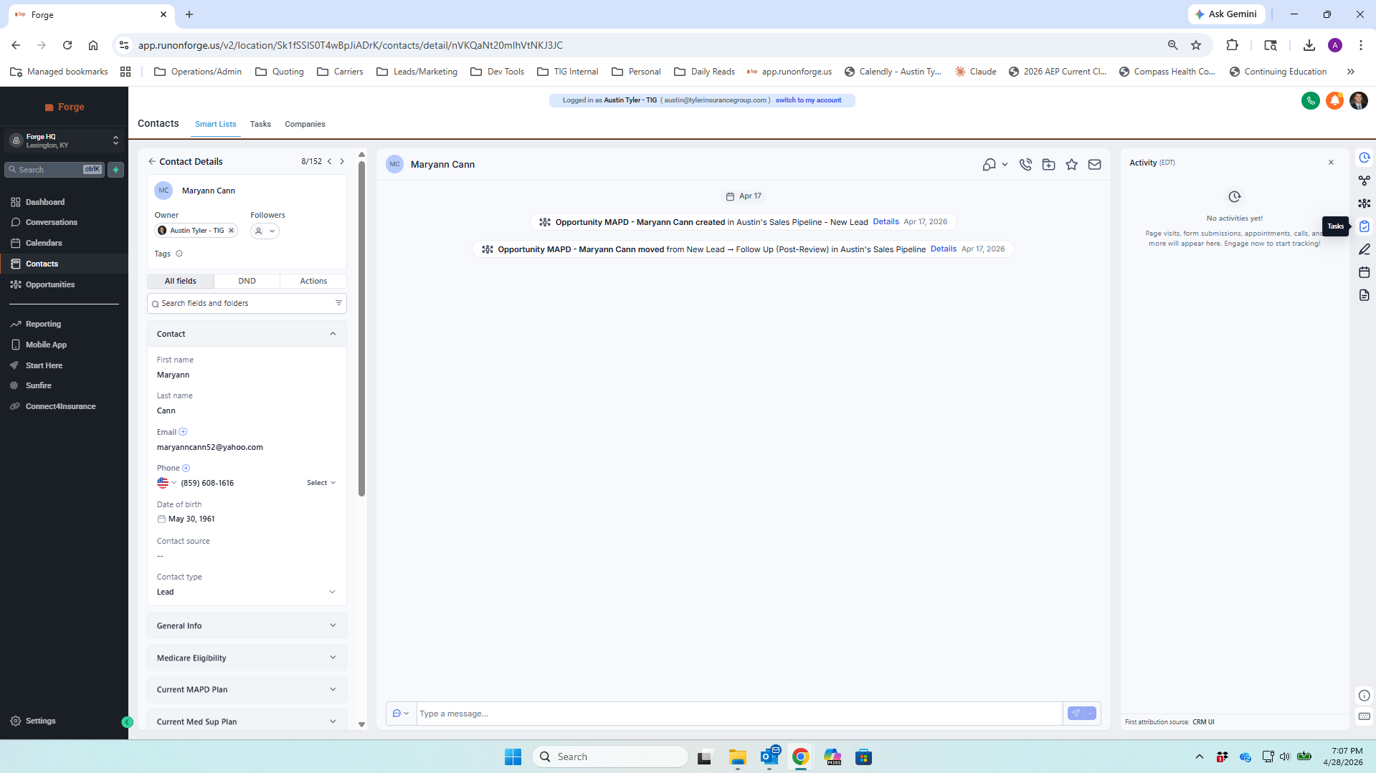Click the mail envelope icon in conversation header
The width and height of the screenshot is (1376, 773).
[1094, 165]
